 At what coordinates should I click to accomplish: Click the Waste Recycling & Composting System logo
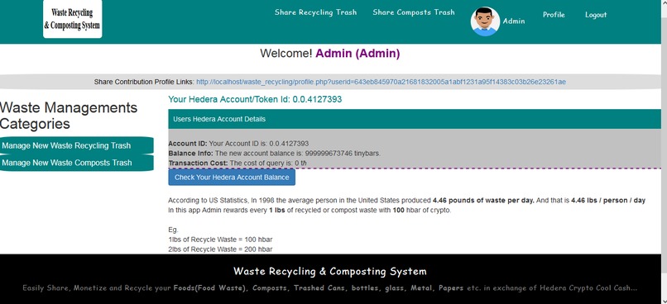point(72,19)
